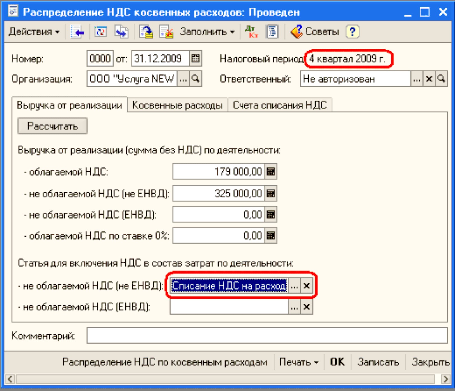The width and height of the screenshot is (455, 391).
Task: Open calculator for ставке 0% field
Action: tap(271, 235)
